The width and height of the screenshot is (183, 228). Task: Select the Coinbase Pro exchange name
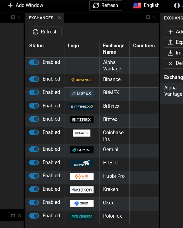(x=113, y=136)
